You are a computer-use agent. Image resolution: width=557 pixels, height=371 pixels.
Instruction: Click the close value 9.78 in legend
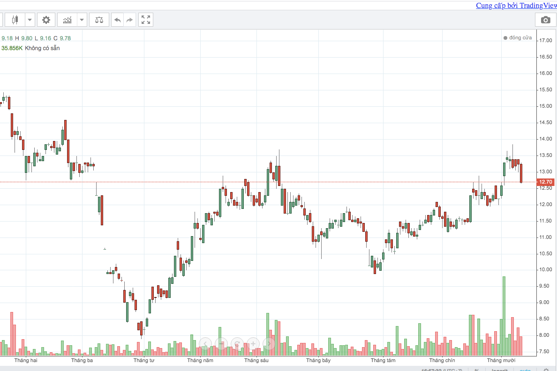tap(65, 38)
